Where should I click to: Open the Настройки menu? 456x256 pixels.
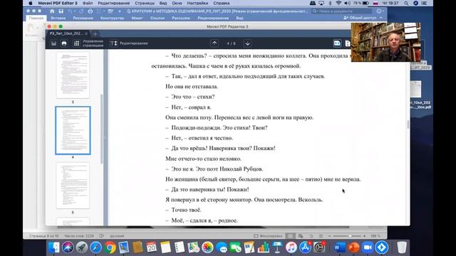197,3
